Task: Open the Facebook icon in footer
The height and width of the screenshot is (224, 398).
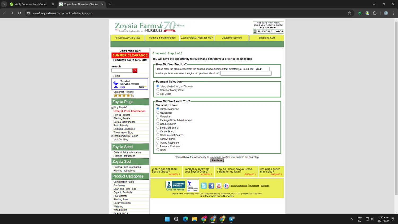Action: [211, 186]
